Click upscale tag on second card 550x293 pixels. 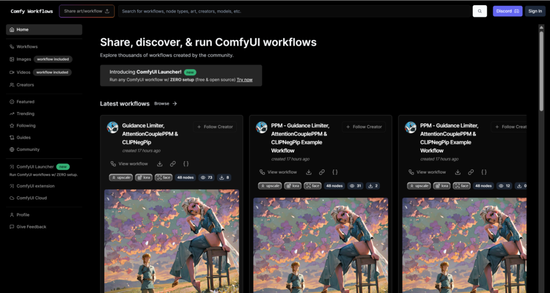pos(270,186)
